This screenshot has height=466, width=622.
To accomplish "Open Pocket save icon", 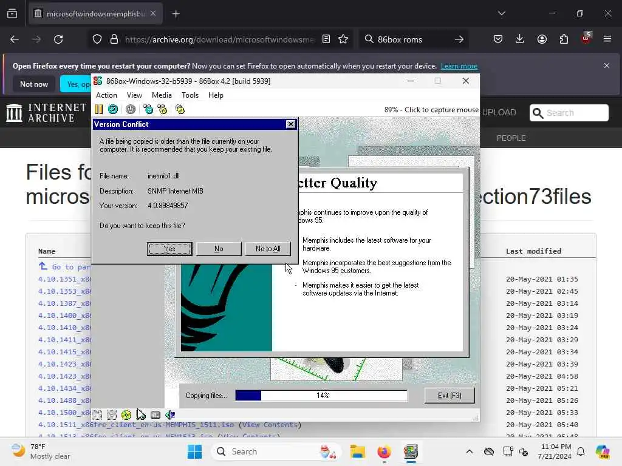I will click(x=498, y=39).
